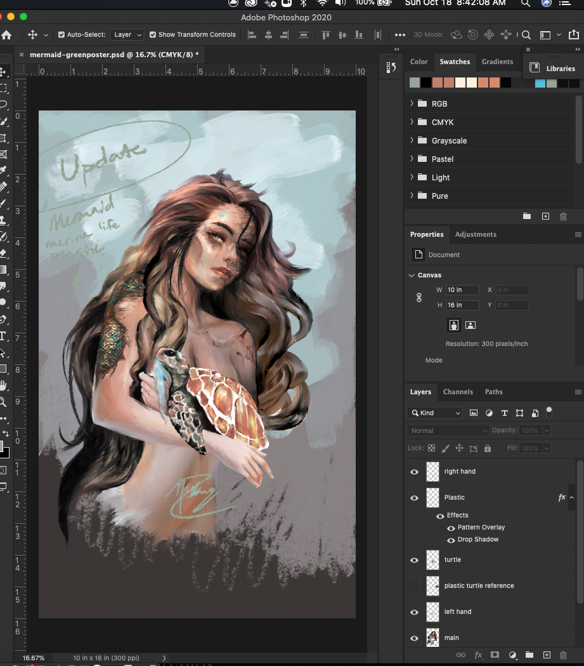Image resolution: width=584 pixels, height=666 pixels.
Task: Toggle Show Transform Controls checkbox
Action: [x=153, y=35]
